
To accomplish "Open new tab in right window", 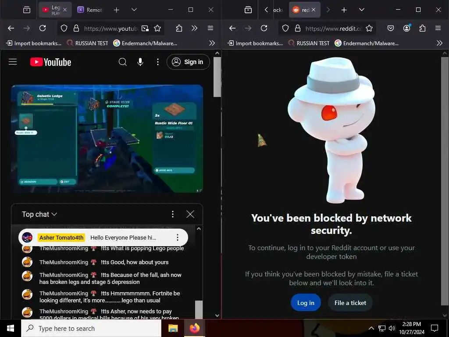I will pyautogui.click(x=344, y=10).
